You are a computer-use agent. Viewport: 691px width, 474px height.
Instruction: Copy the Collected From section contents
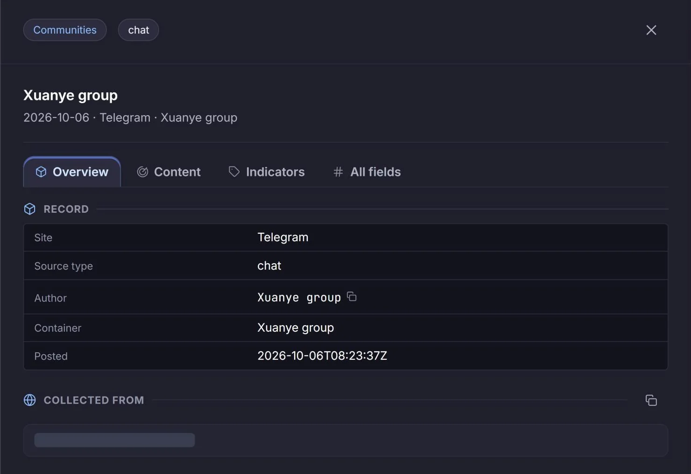click(651, 400)
